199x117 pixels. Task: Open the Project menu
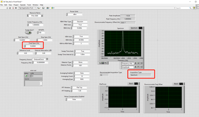(16, 5)
